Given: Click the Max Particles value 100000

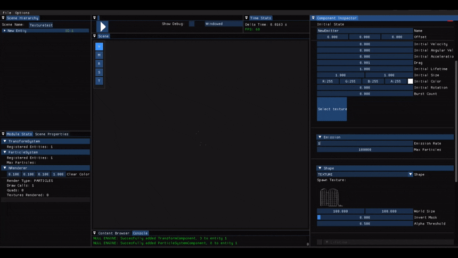Looking at the screenshot, I should (365, 149).
